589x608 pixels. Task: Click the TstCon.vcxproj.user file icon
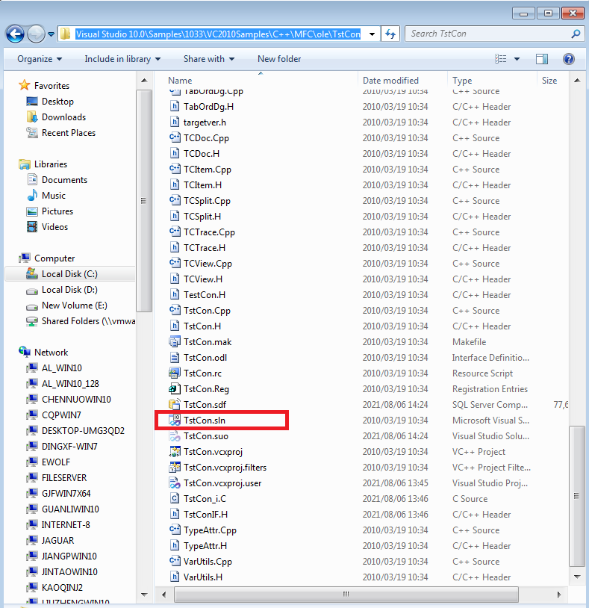[x=175, y=483]
